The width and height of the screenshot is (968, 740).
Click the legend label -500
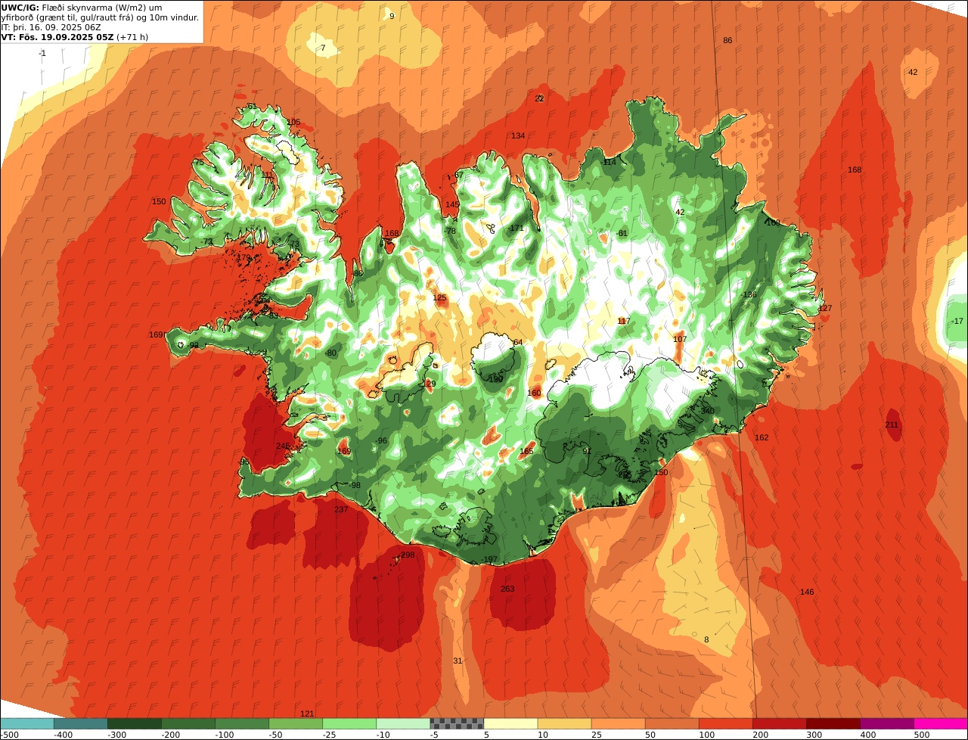pyautogui.click(x=9, y=735)
